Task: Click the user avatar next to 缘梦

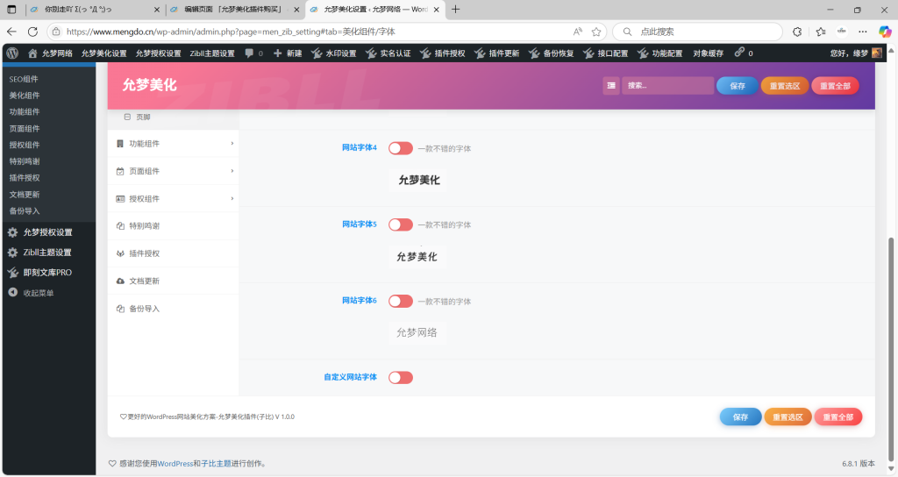Action: click(877, 53)
